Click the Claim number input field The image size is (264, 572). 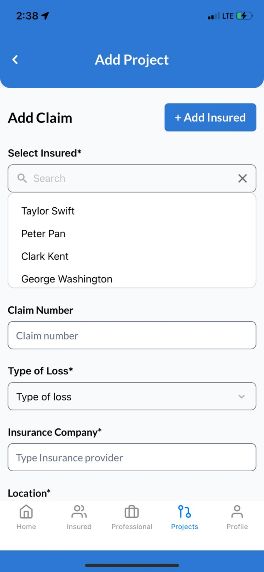(132, 335)
